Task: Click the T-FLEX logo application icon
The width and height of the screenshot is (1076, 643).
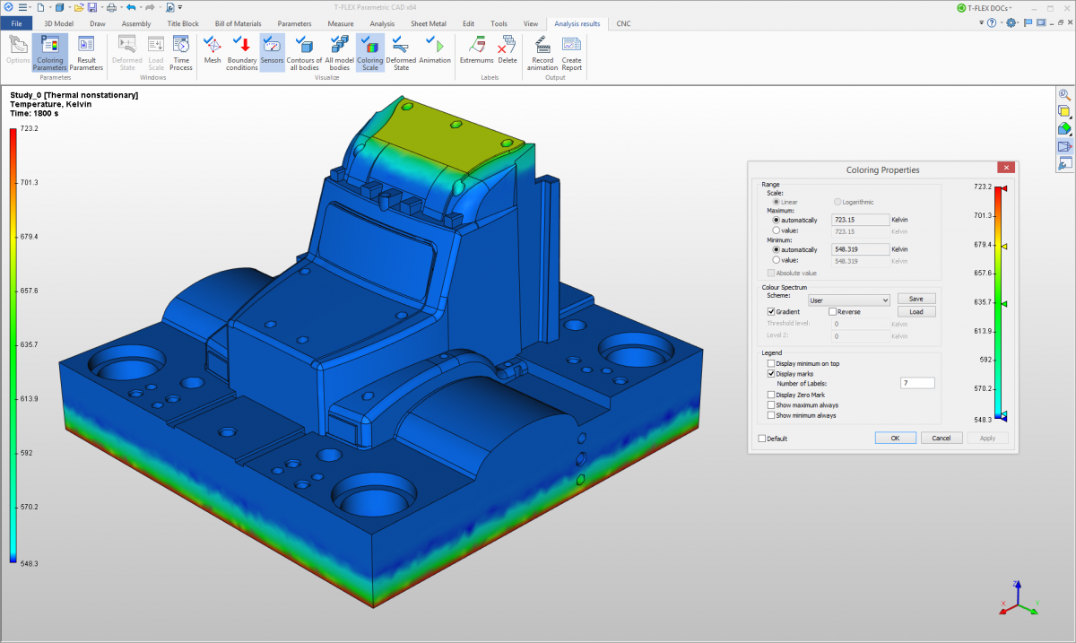Action: [8, 7]
